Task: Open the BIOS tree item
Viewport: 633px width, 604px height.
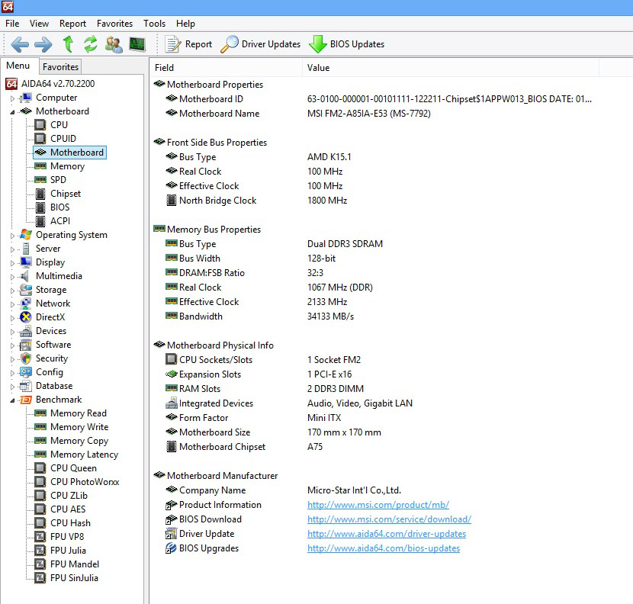Action: coord(52,207)
